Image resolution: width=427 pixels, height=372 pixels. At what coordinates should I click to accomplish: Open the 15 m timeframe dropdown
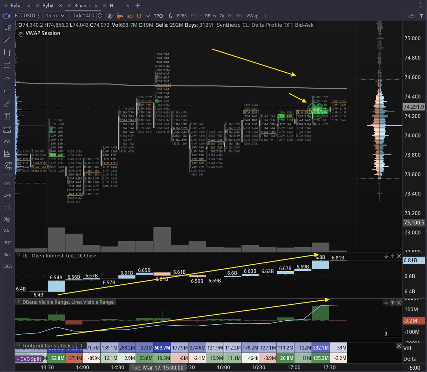(x=55, y=16)
